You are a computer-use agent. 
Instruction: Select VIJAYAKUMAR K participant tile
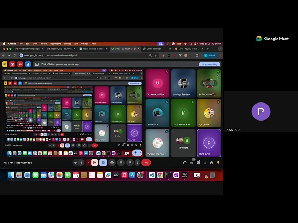(157, 83)
